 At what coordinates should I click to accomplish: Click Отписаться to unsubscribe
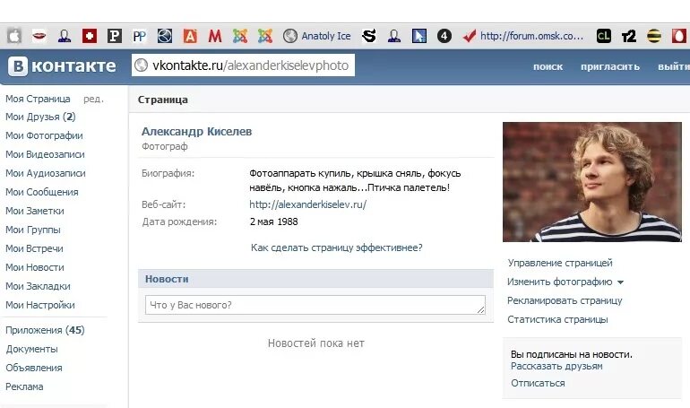(538, 384)
